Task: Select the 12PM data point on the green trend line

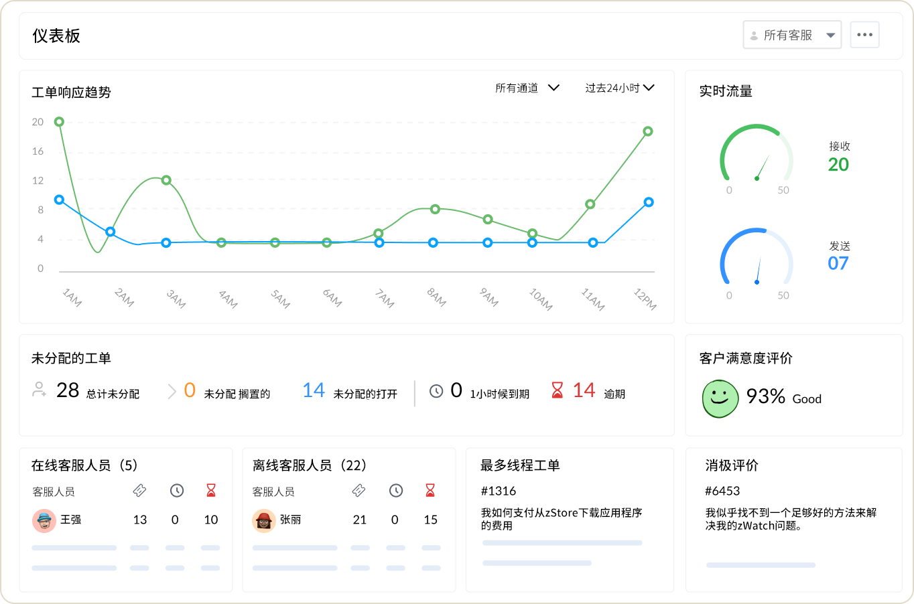Action: click(647, 131)
